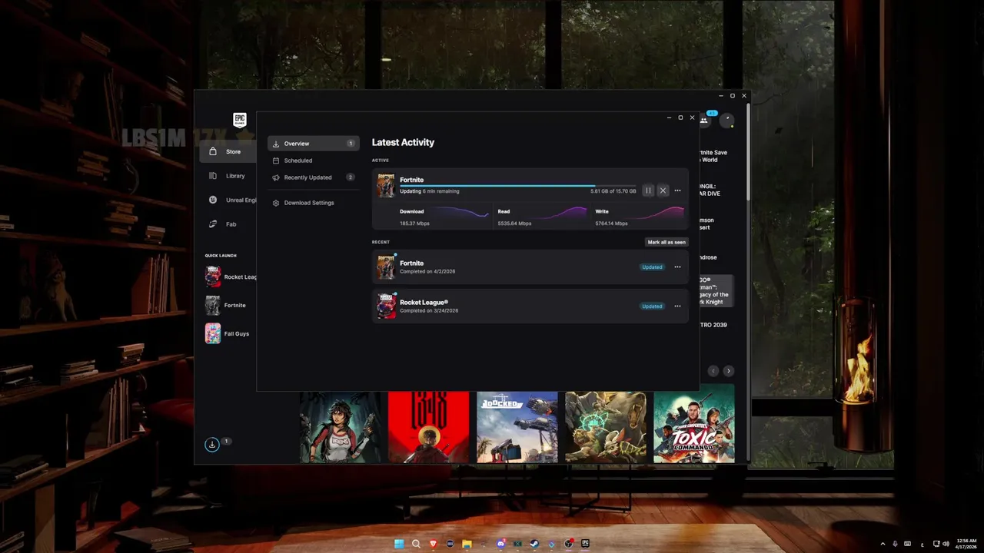
Task: Open network status in system tray
Action: point(936,544)
